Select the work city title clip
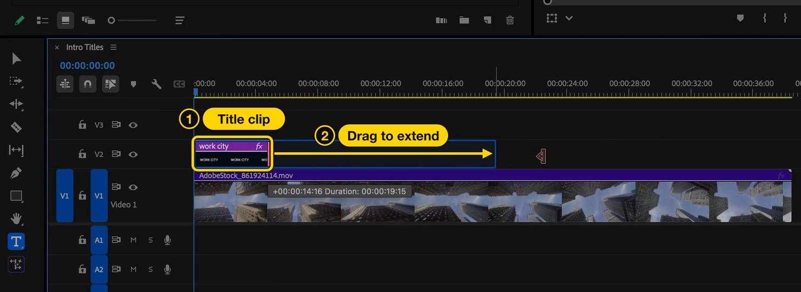The height and width of the screenshot is (292, 801). tap(232, 153)
